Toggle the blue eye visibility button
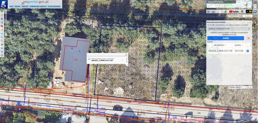 point(255,12)
